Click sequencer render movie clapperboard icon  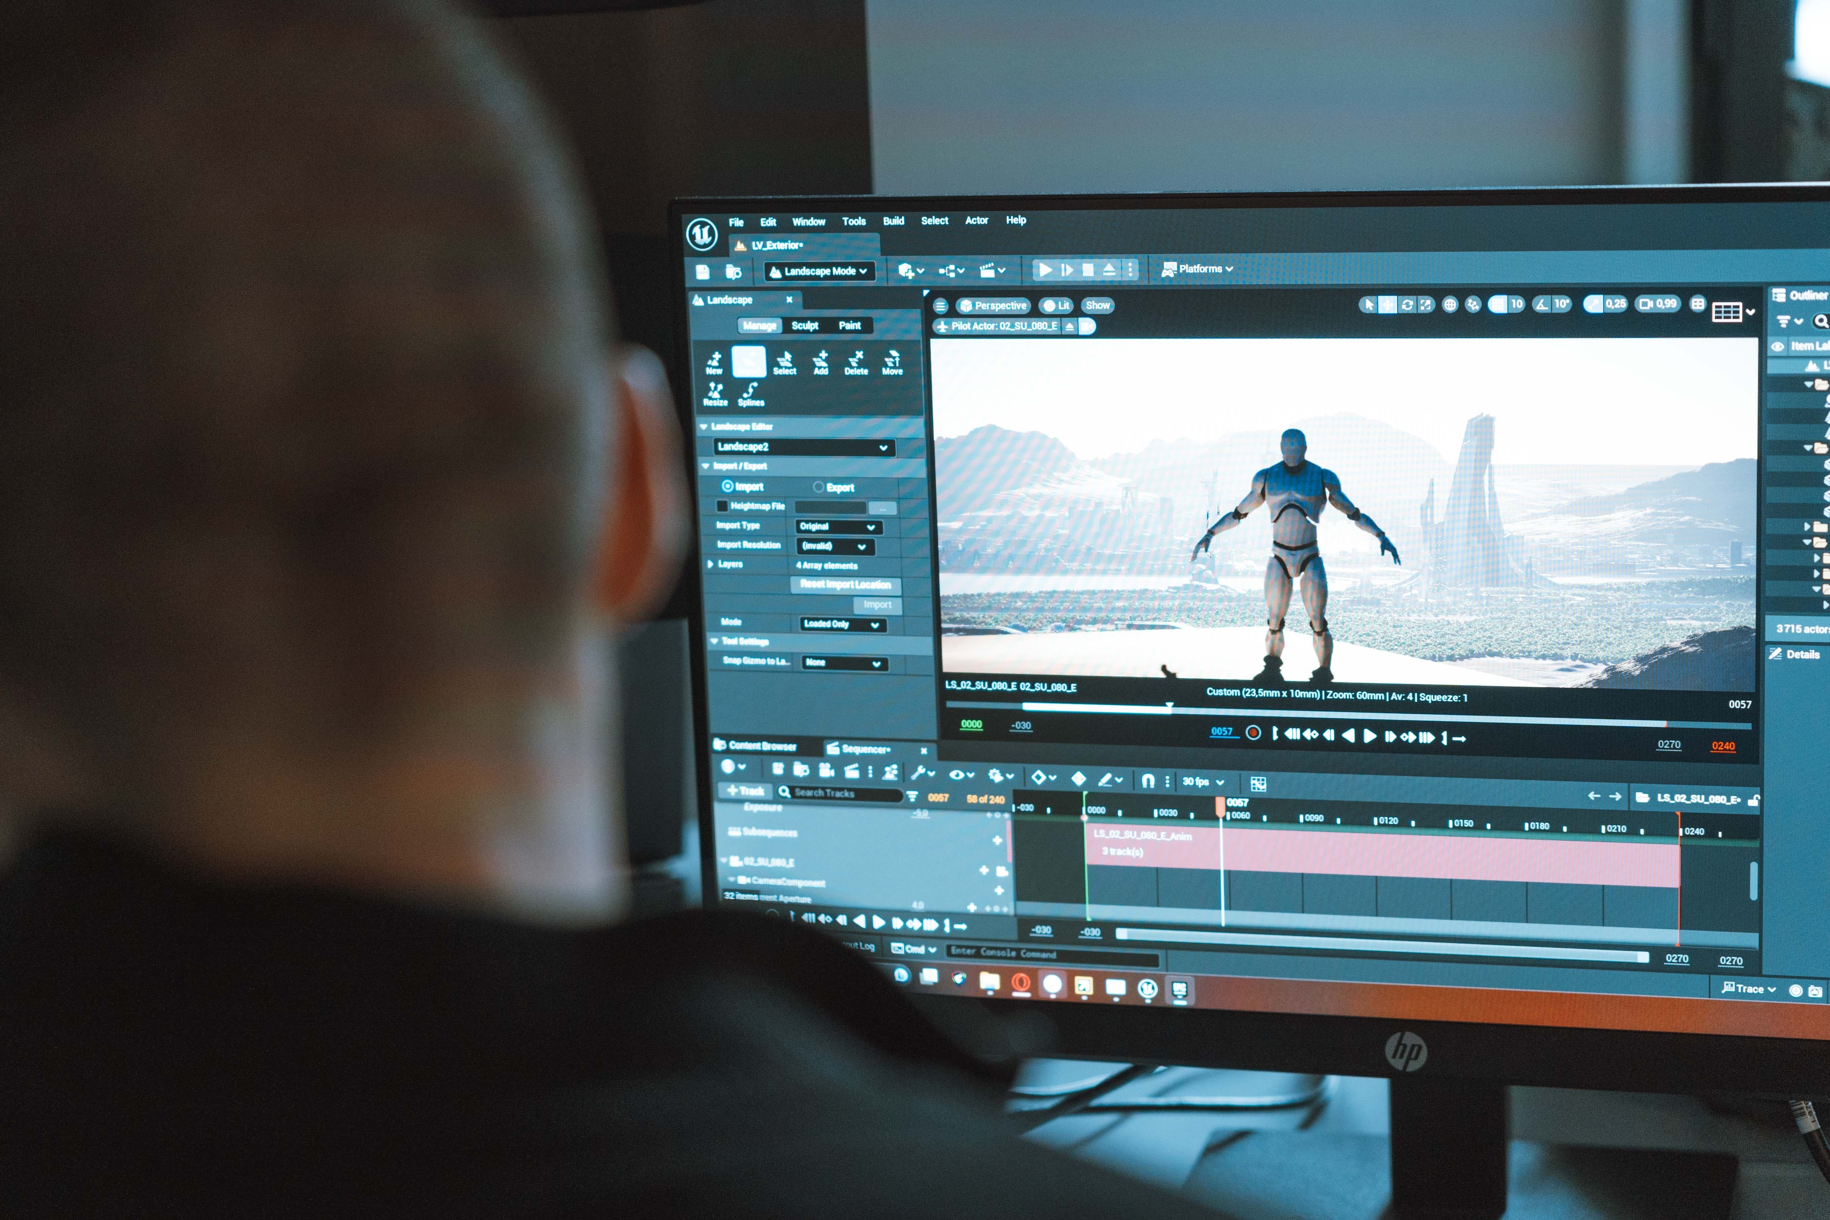851,771
